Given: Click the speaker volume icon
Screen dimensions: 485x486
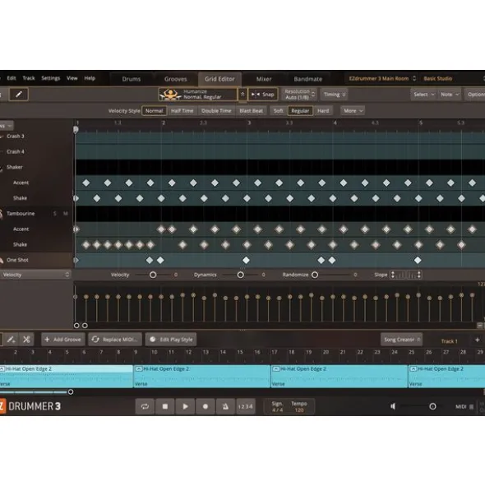Looking at the screenshot, I should [393, 406].
